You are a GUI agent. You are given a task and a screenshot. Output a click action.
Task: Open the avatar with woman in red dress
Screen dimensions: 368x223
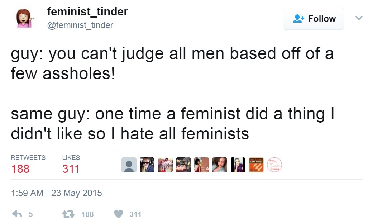(202, 165)
